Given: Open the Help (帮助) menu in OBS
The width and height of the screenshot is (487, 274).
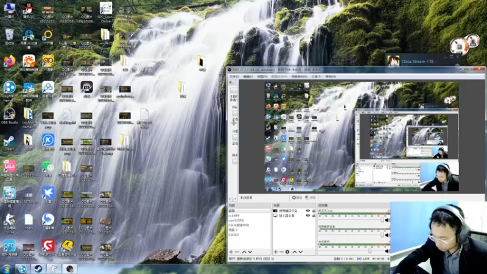Looking at the screenshot, I should pyautogui.click(x=331, y=77).
